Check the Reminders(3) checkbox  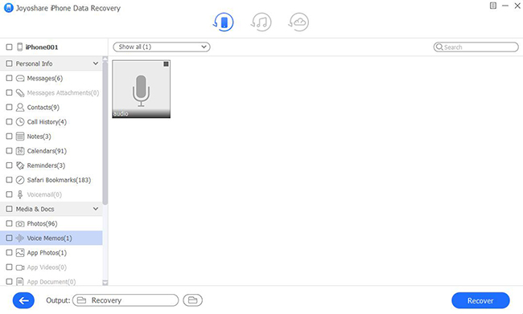[10, 165]
